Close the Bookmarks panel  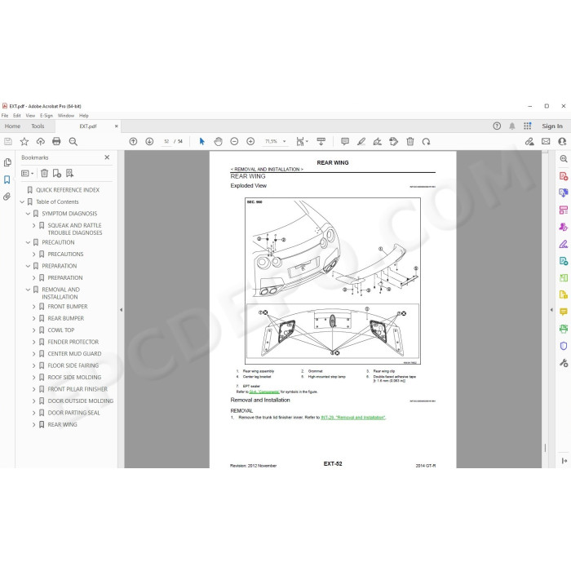(x=107, y=157)
